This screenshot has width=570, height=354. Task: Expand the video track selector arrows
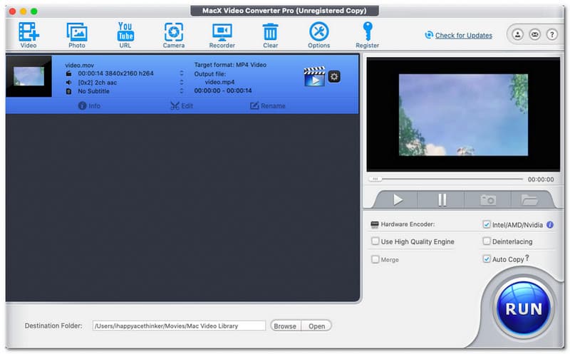tap(181, 73)
